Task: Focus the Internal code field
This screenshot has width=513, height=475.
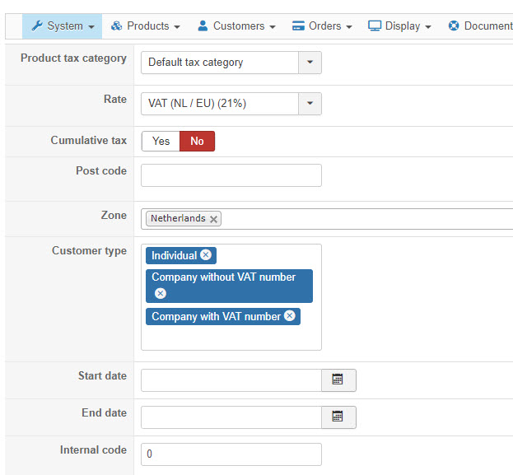Action: [x=231, y=454]
